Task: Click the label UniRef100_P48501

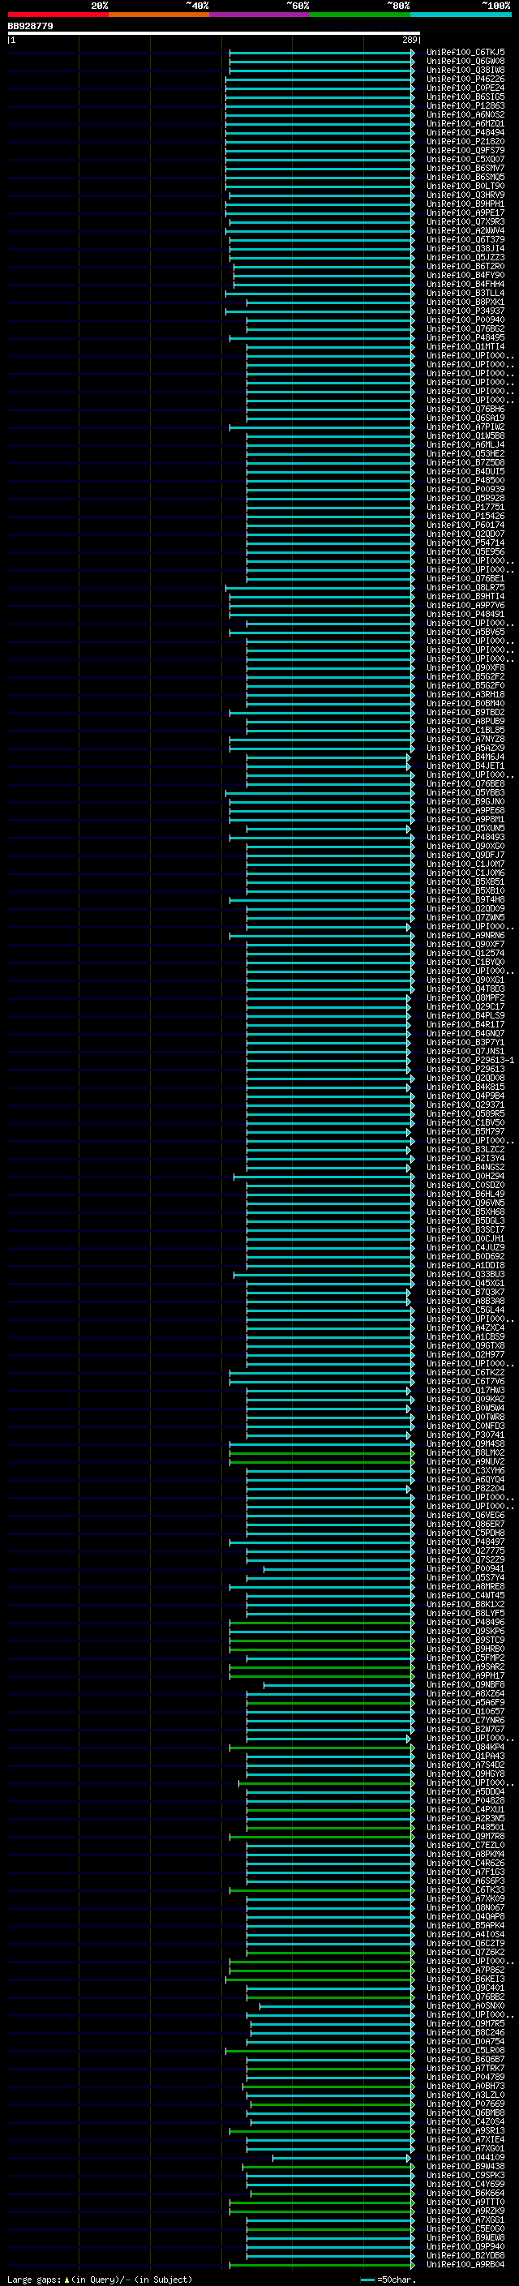Action: tap(465, 1828)
